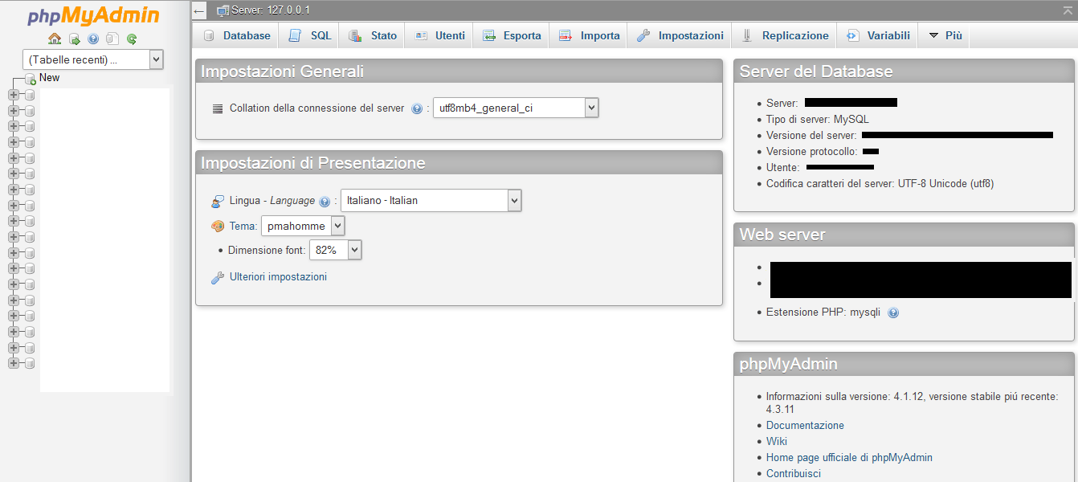Switch to the Stato tab
1078x482 pixels.
coord(373,36)
